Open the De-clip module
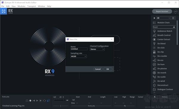 [158, 52]
